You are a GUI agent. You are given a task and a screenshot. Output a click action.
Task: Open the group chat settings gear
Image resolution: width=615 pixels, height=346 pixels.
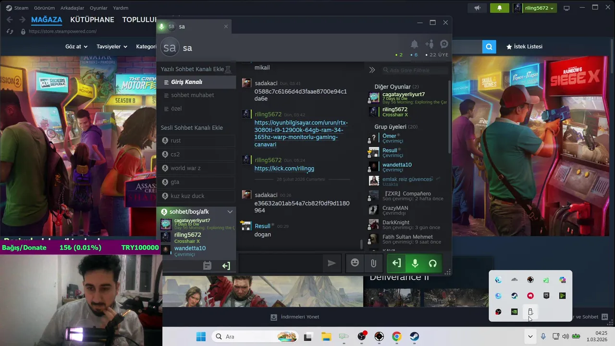444,44
